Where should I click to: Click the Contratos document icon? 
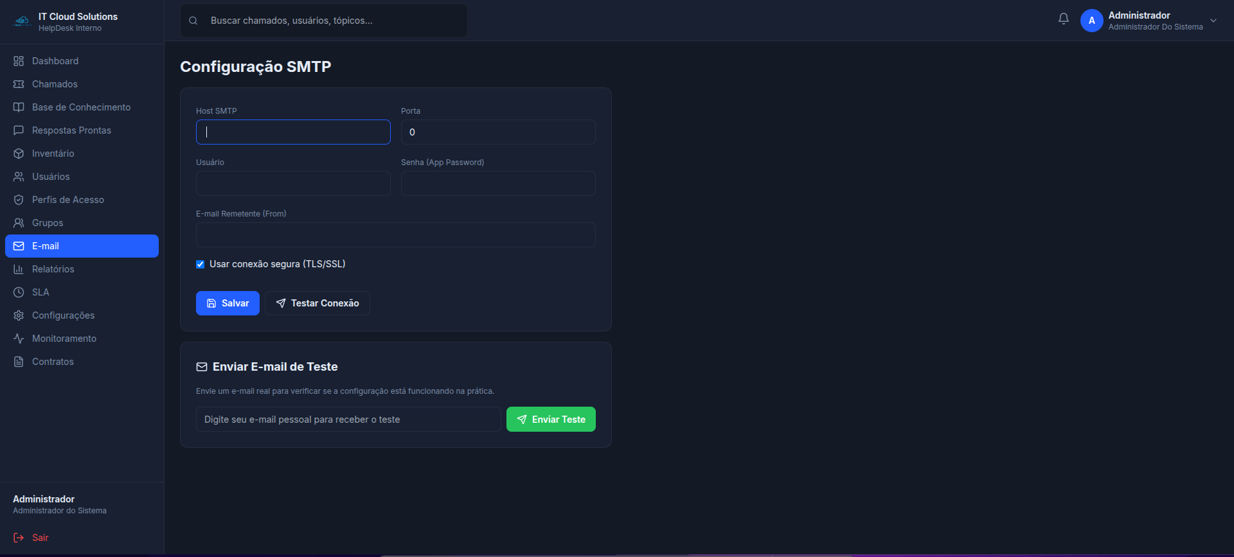pos(19,362)
